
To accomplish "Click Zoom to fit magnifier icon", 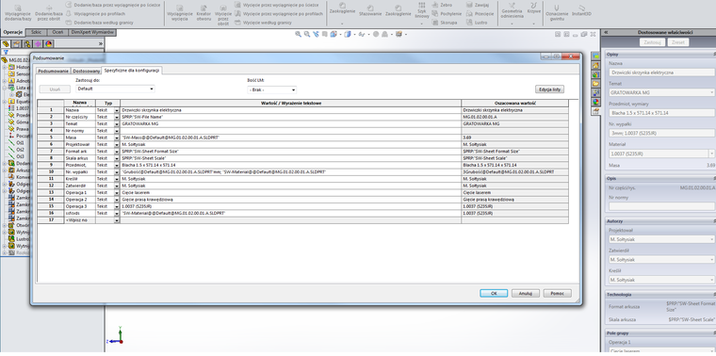I will (299, 34).
